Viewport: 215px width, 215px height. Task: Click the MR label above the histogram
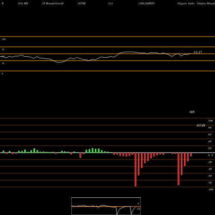coord(192,112)
